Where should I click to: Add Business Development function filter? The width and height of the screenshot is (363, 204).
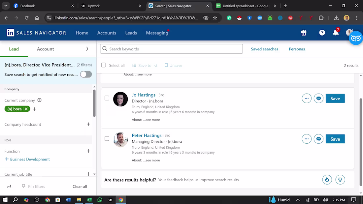coord(27,159)
